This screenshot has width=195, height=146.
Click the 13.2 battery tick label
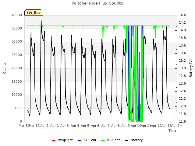[x=182, y=61]
